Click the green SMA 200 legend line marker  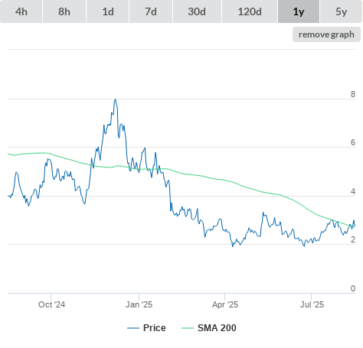pos(188,328)
